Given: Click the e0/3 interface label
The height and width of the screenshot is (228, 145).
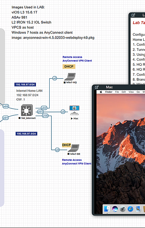Looking at the screenshot, I should click(x=40, y=112).
